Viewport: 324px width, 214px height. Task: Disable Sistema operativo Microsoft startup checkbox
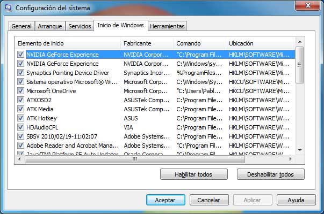(20, 82)
